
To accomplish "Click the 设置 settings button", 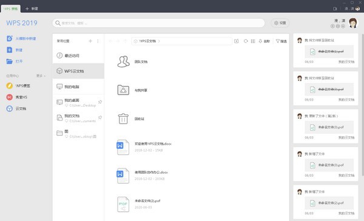I will click(280, 23).
